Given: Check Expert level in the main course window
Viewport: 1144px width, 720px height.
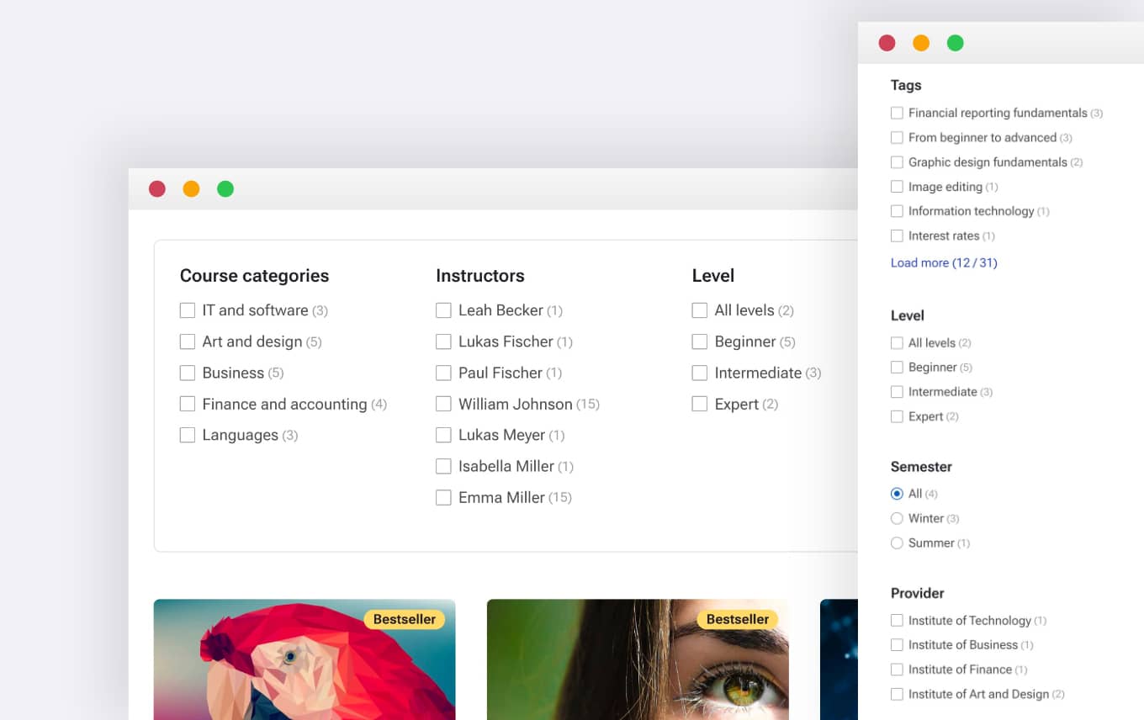Looking at the screenshot, I should [699, 404].
